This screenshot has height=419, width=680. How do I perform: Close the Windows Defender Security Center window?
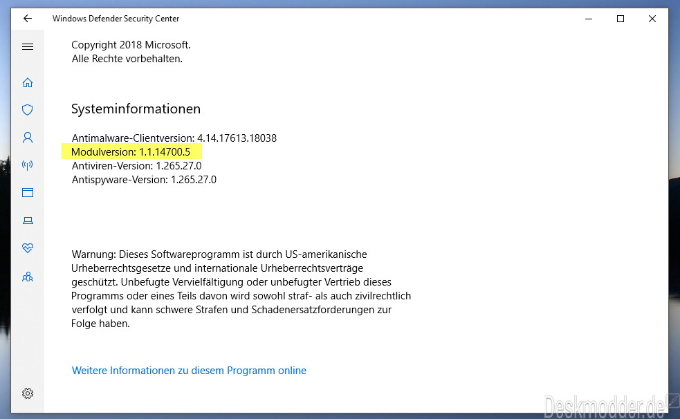(x=652, y=19)
